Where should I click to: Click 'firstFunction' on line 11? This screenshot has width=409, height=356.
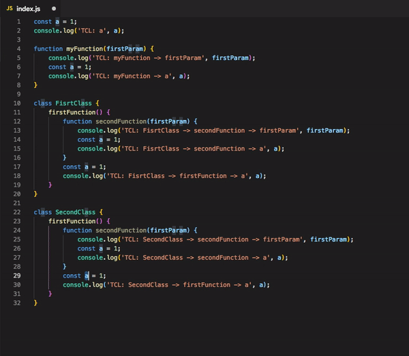(x=72, y=113)
